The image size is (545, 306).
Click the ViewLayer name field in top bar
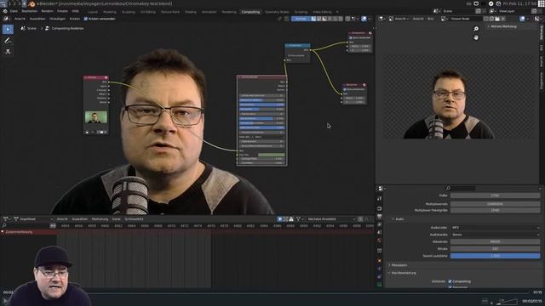tap(513, 11)
